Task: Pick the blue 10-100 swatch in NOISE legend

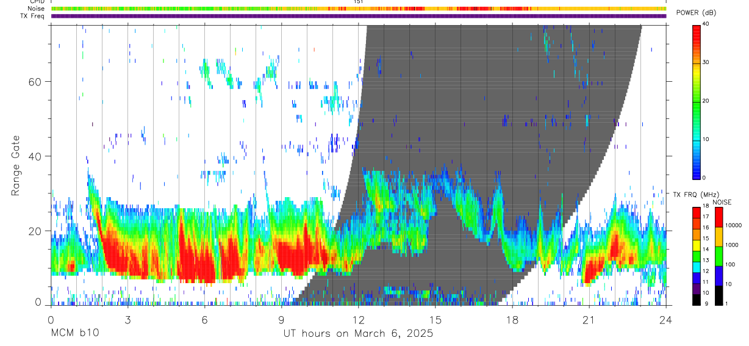Action: 719,276
